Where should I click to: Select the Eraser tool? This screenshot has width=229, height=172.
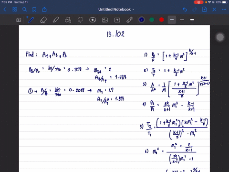(43, 20)
